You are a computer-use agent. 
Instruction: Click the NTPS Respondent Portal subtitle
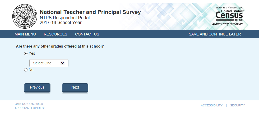pos(65,18)
